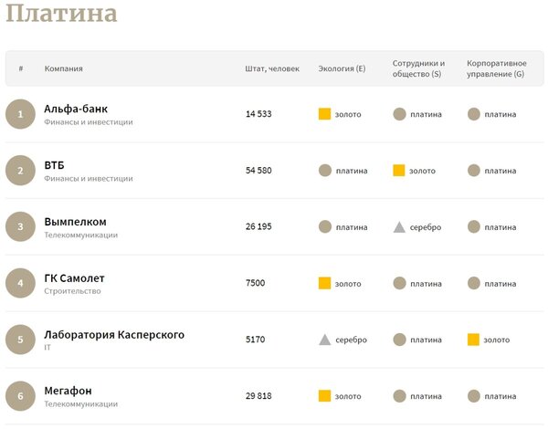Sort by Экология (E) column header
This screenshot has width=548, height=429.
pos(342,68)
